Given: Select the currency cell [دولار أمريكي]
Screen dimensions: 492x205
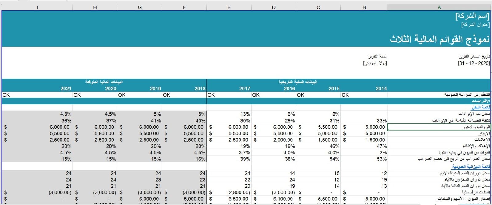Looking at the screenshot, I should pos(375,63).
